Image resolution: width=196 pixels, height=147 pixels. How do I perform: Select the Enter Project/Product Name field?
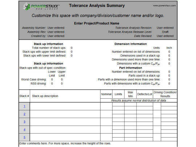97,23
